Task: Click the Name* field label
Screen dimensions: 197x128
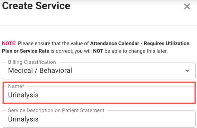Action: (x=16, y=86)
